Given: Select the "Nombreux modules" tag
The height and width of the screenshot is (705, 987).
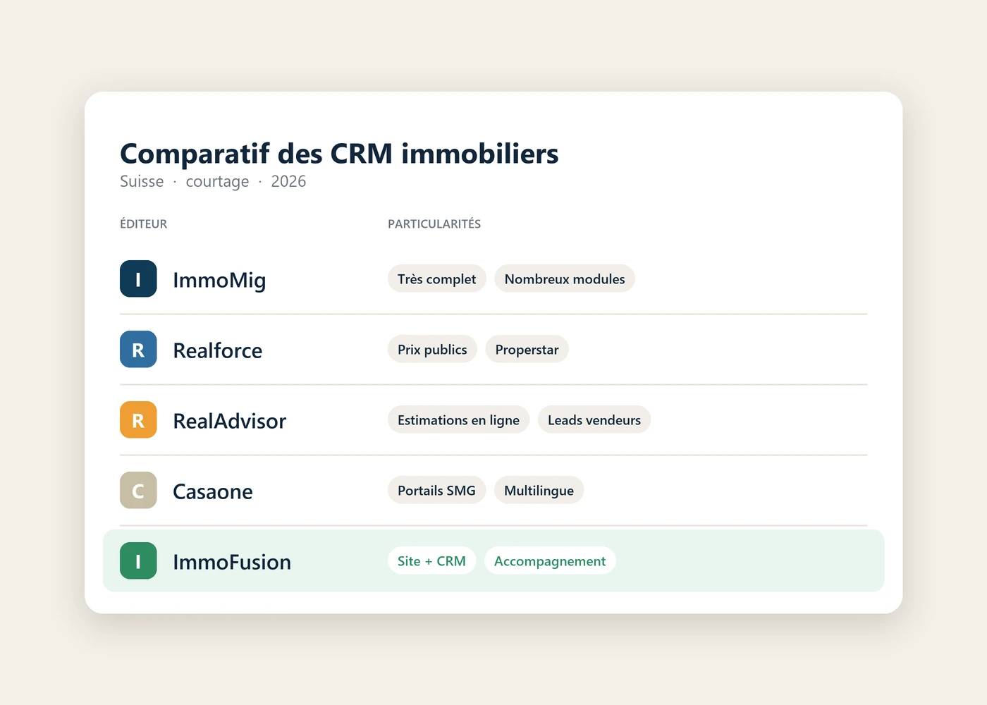Looking at the screenshot, I should tap(565, 278).
